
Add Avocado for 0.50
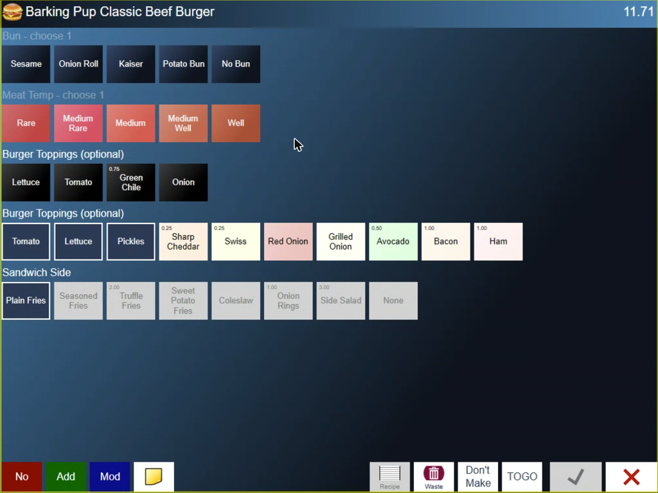[393, 241]
